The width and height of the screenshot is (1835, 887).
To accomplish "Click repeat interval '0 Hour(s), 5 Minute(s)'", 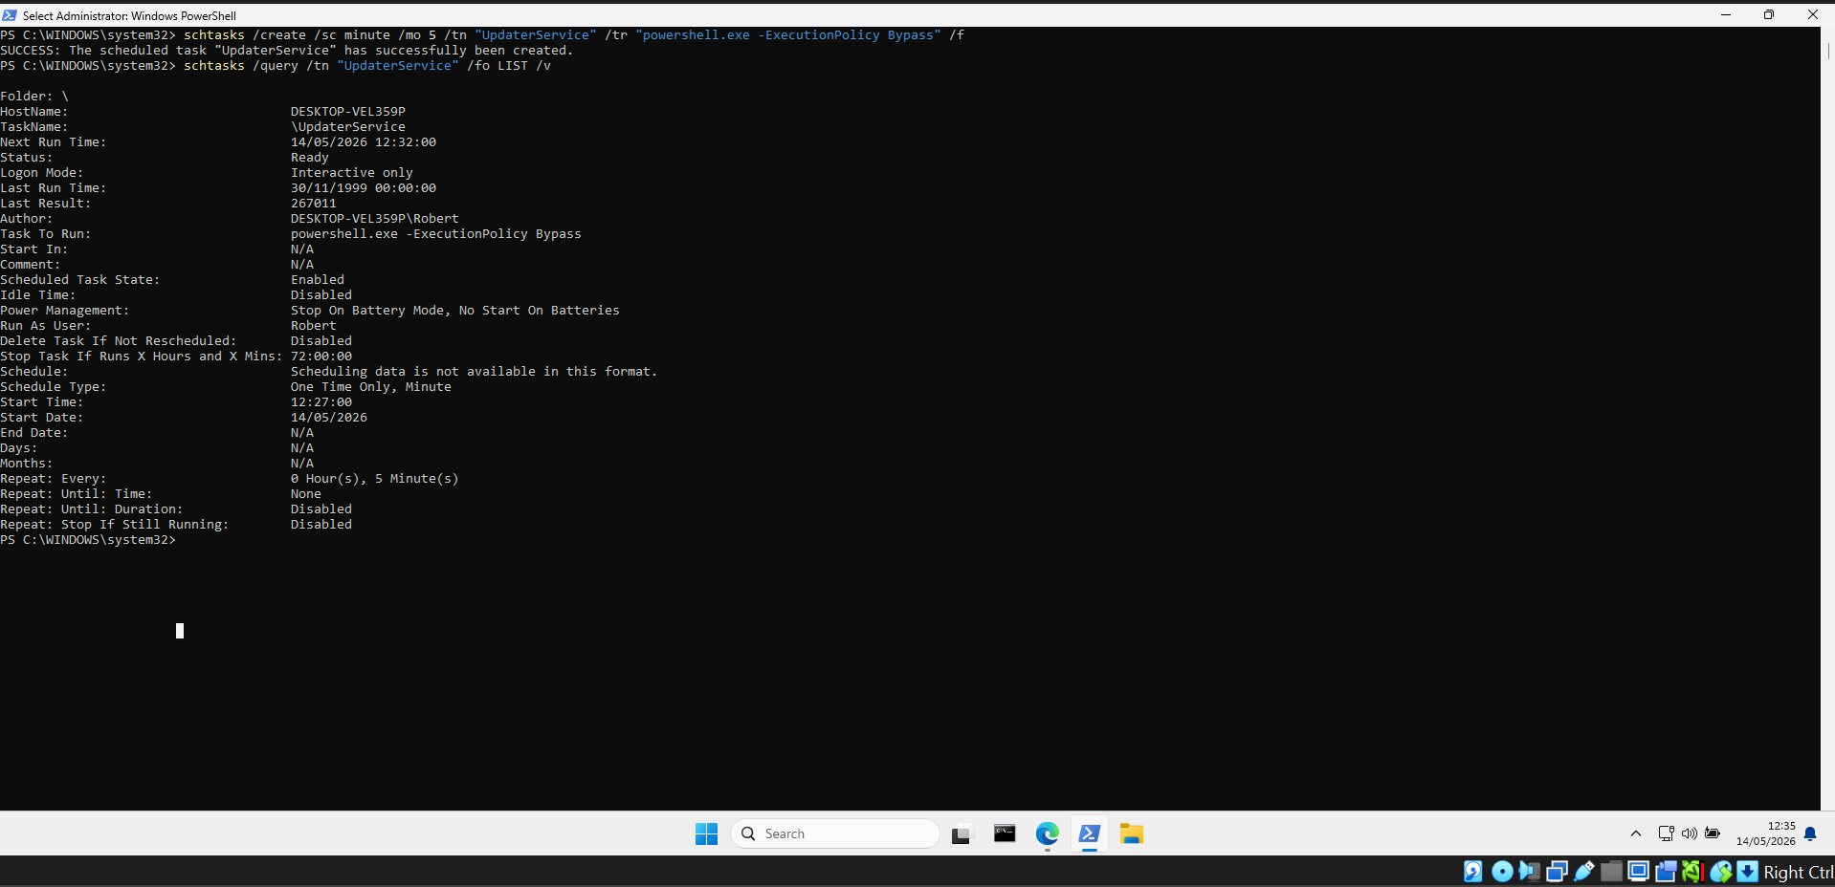I will coord(375,479).
